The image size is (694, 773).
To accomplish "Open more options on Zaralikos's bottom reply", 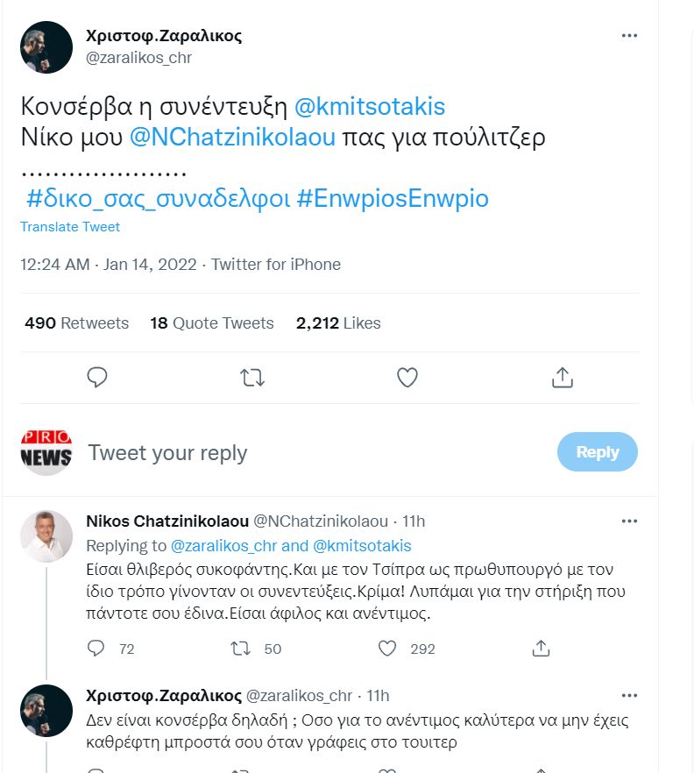I will click(x=629, y=695).
